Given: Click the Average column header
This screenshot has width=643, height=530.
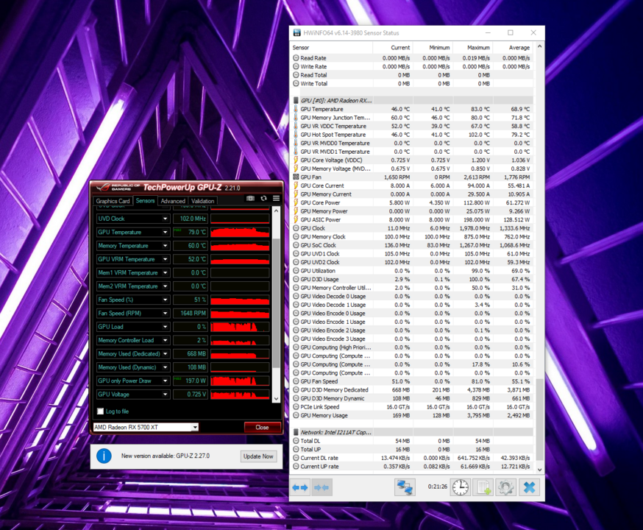Looking at the screenshot, I should (x=513, y=48).
